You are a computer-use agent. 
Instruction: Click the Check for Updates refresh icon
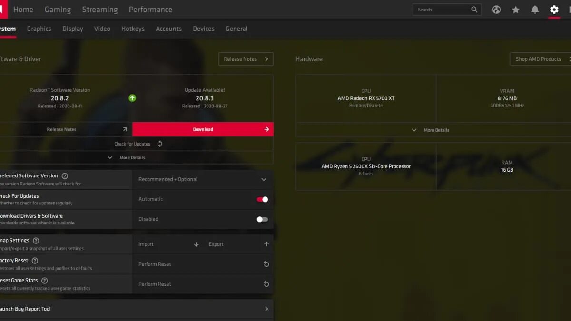pyautogui.click(x=160, y=144)
